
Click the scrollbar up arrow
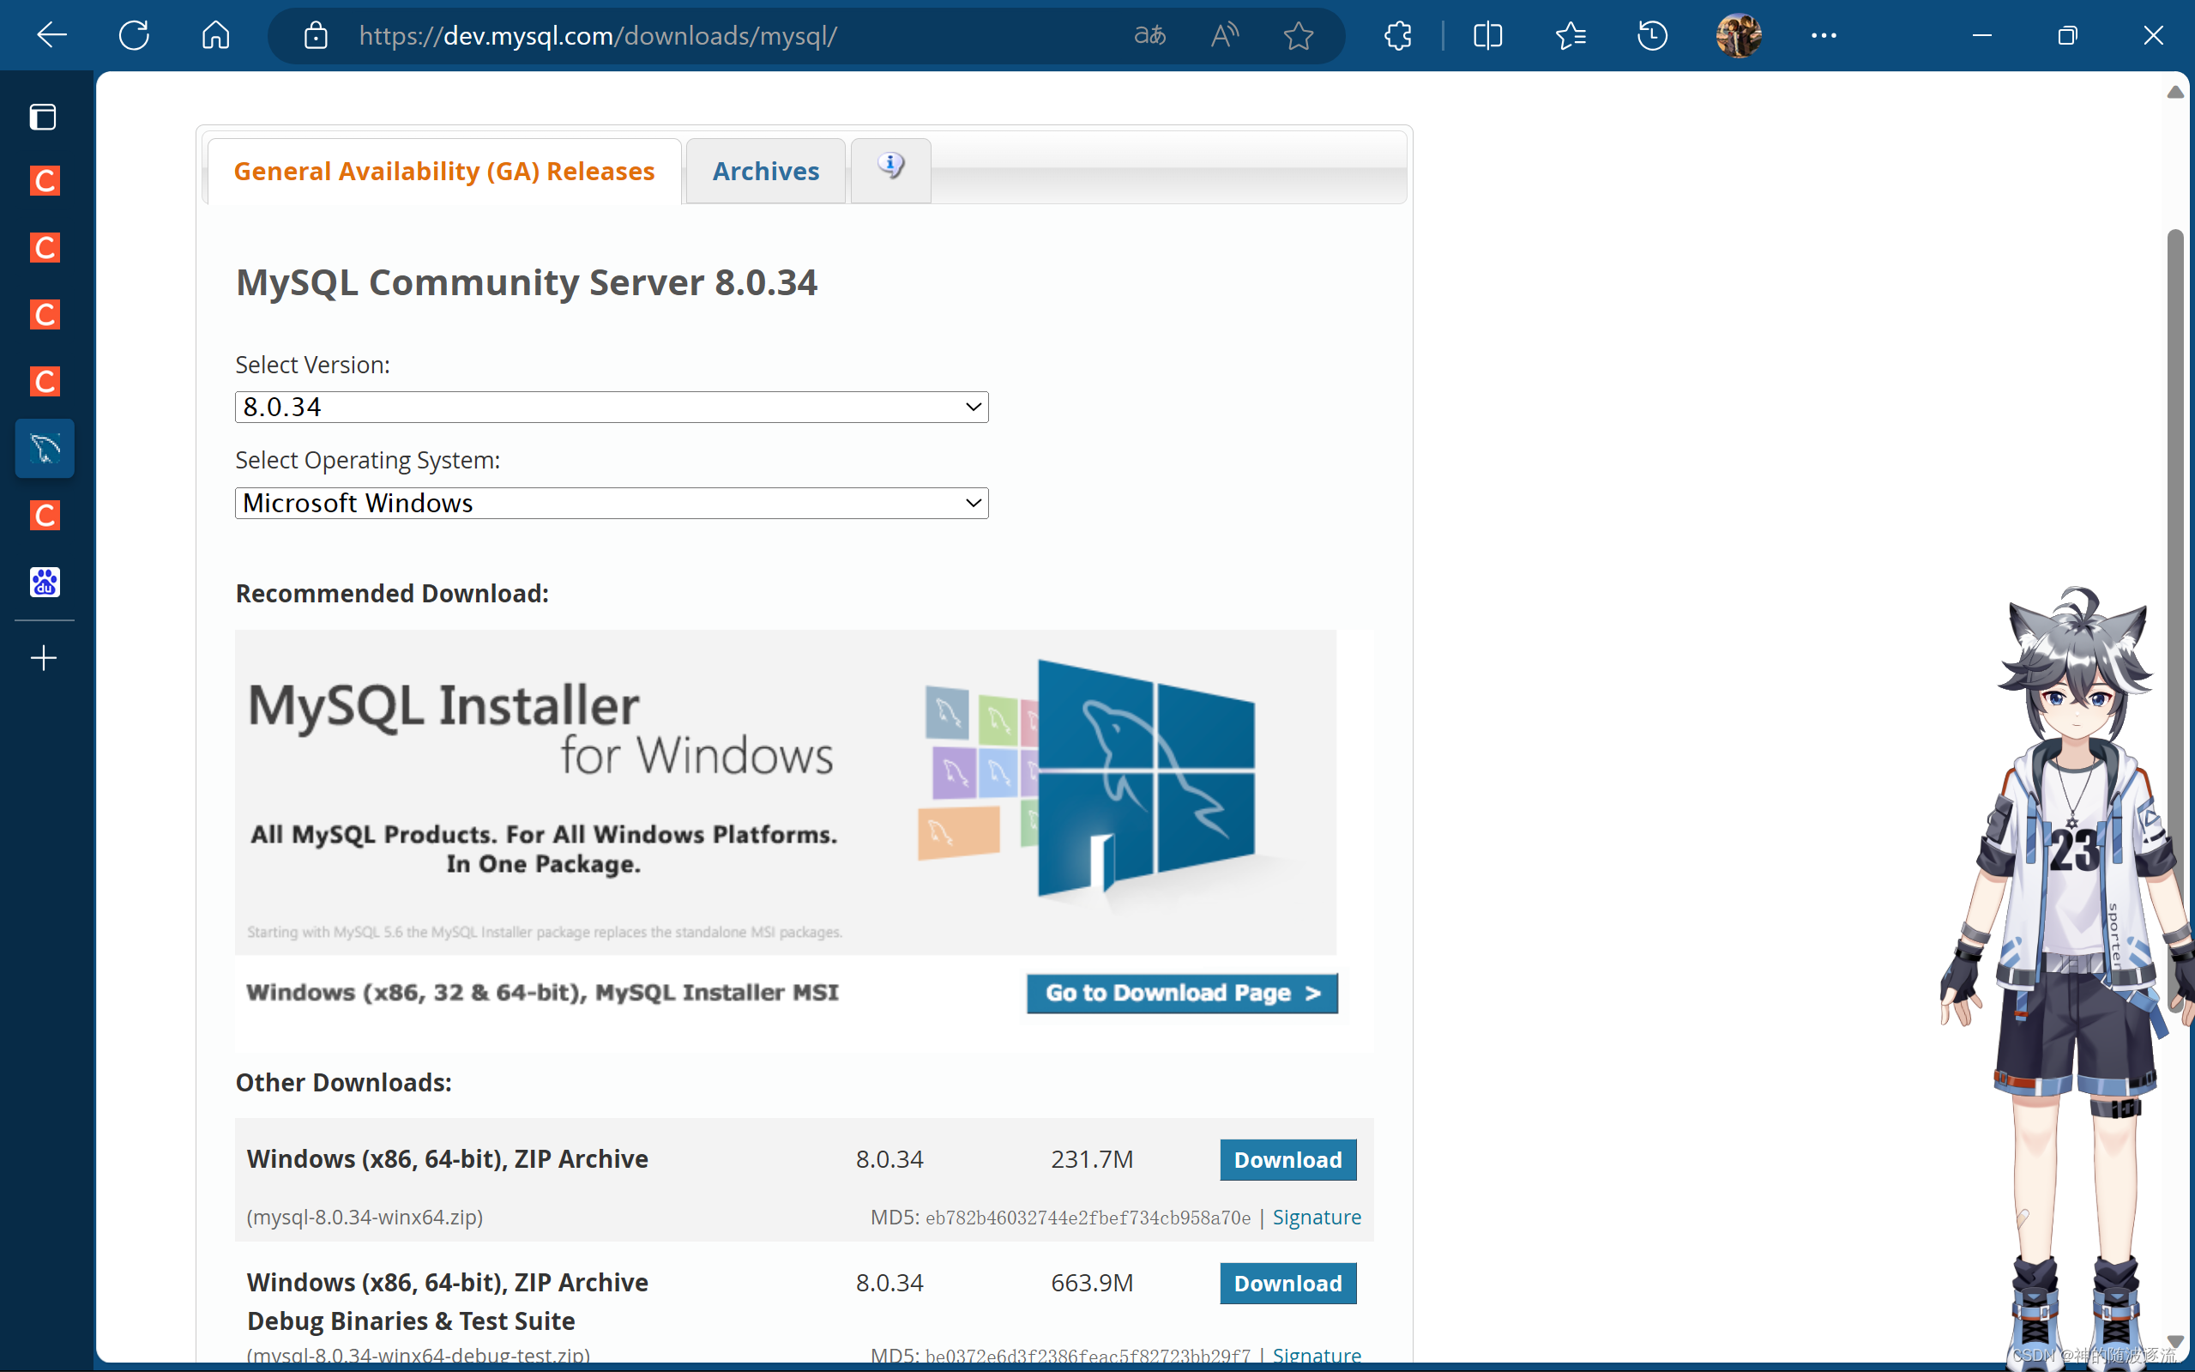[x=2175, y=92]
